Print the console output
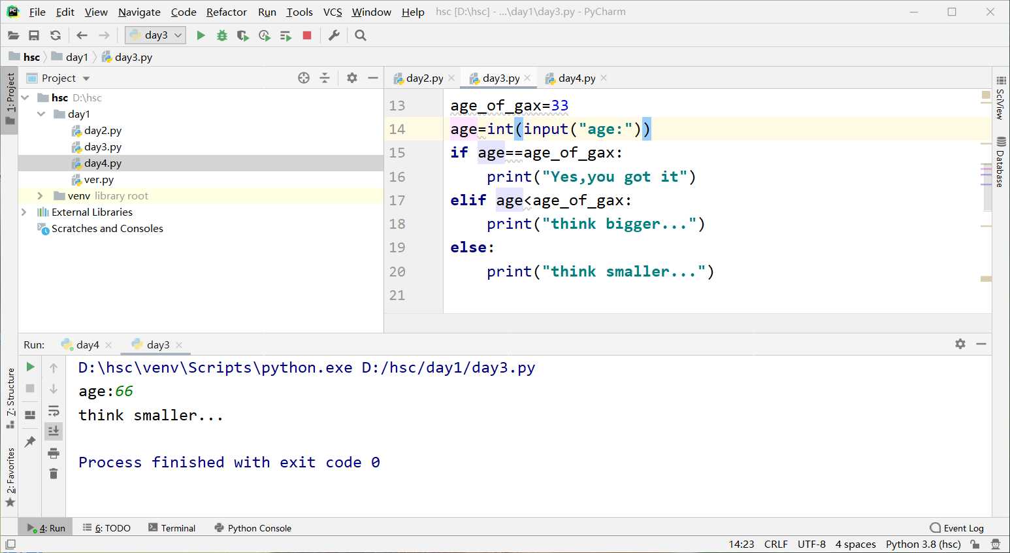The image size is (1010, 553). point(54,453)
